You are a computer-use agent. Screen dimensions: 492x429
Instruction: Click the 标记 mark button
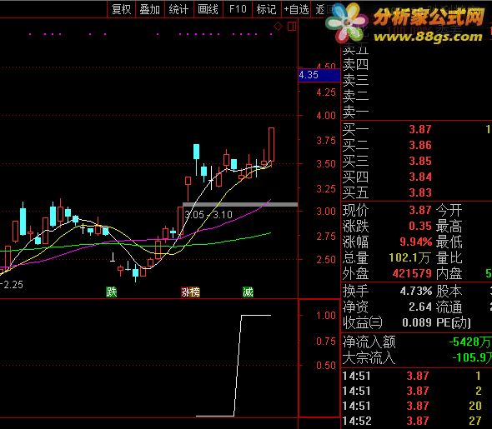click(x=266, y=9)
